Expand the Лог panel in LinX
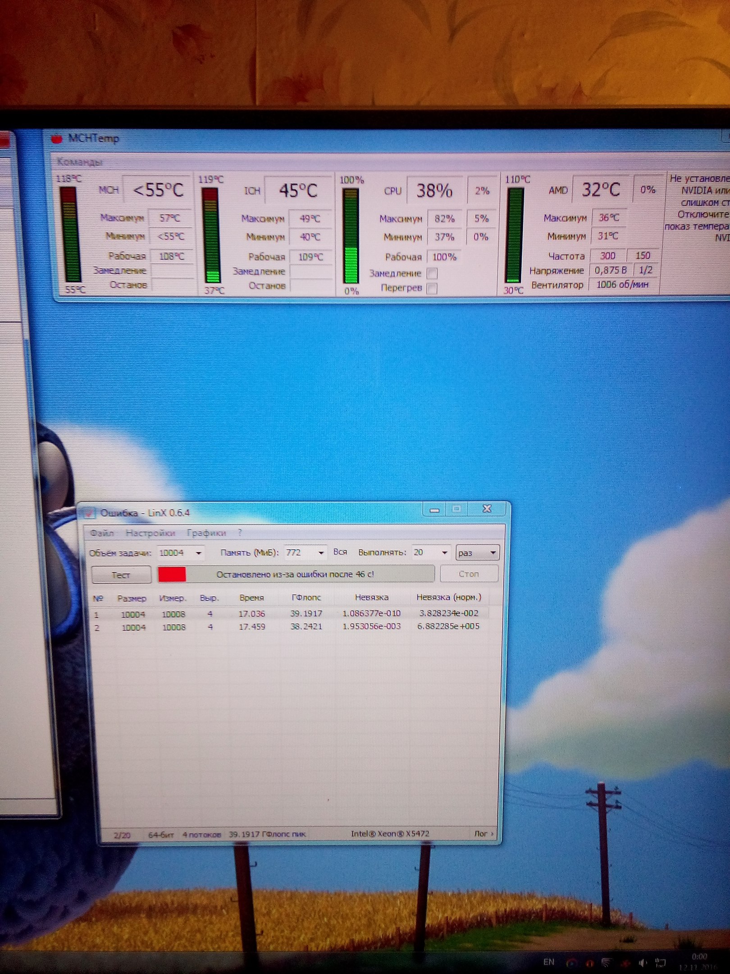 coord(484,834)
